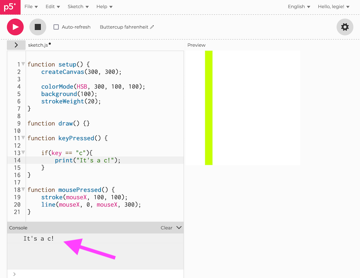The height and width of the screenshot is (278, 360).
Task: Open the Sketch menu
Action: tap(77, 7)
